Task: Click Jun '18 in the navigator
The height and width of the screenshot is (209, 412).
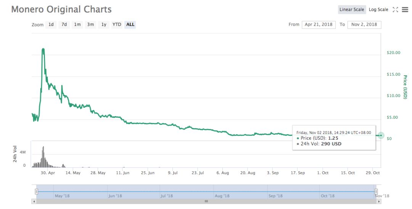Action: (x=115, y=196)
